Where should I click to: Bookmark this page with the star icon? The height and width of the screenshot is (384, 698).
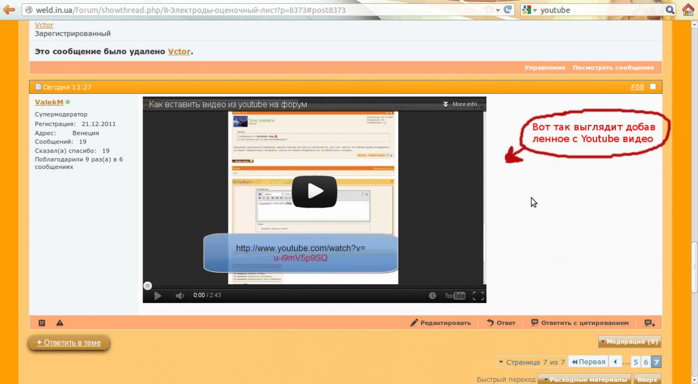489,10
